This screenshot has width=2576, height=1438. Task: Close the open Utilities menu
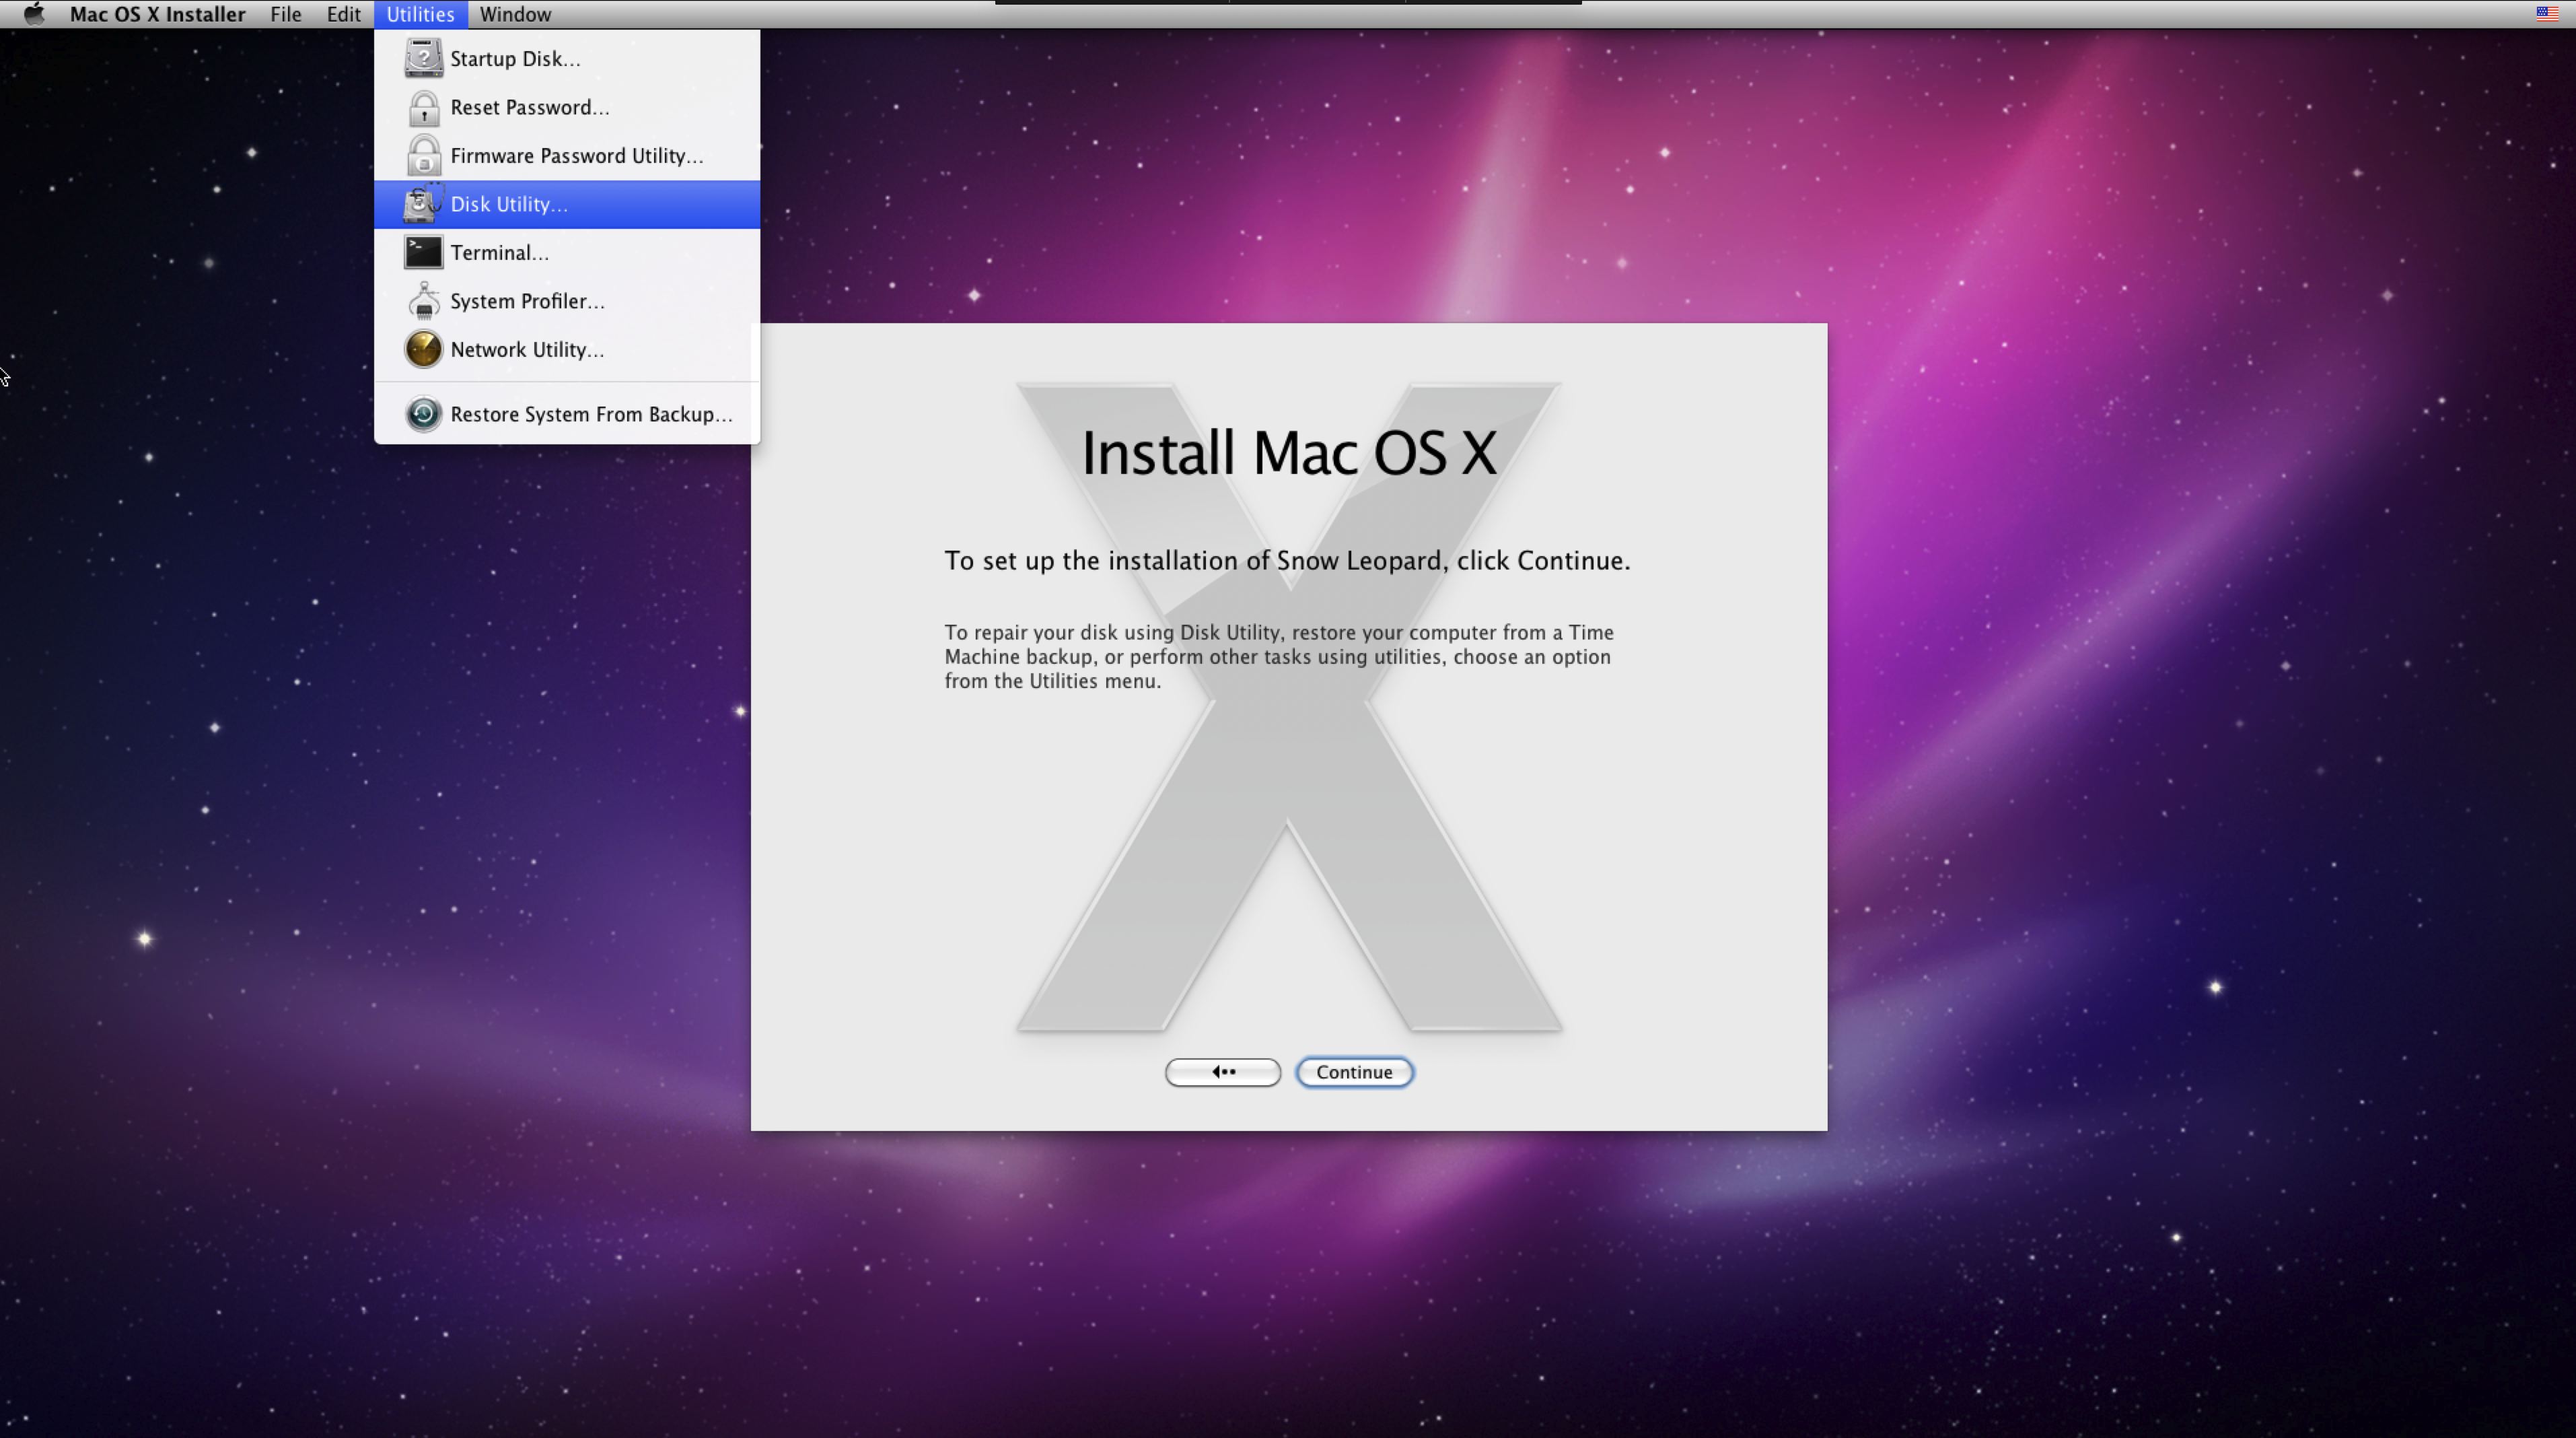420,14
